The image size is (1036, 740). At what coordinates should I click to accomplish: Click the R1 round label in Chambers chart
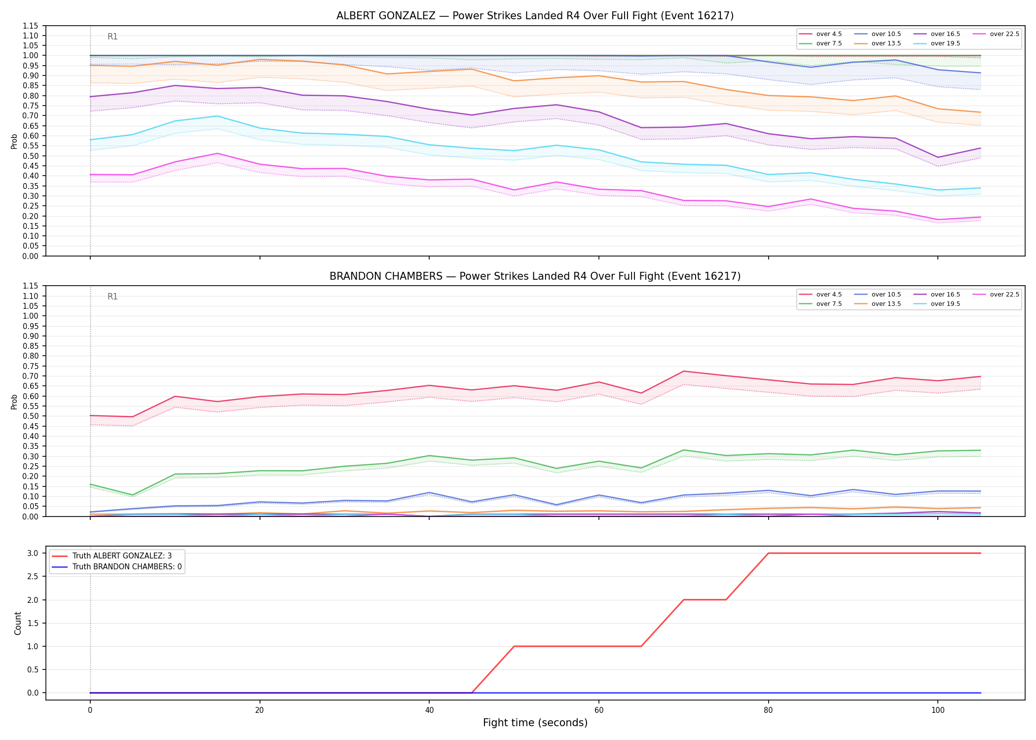pyautogui.click(x=112, y=296)
